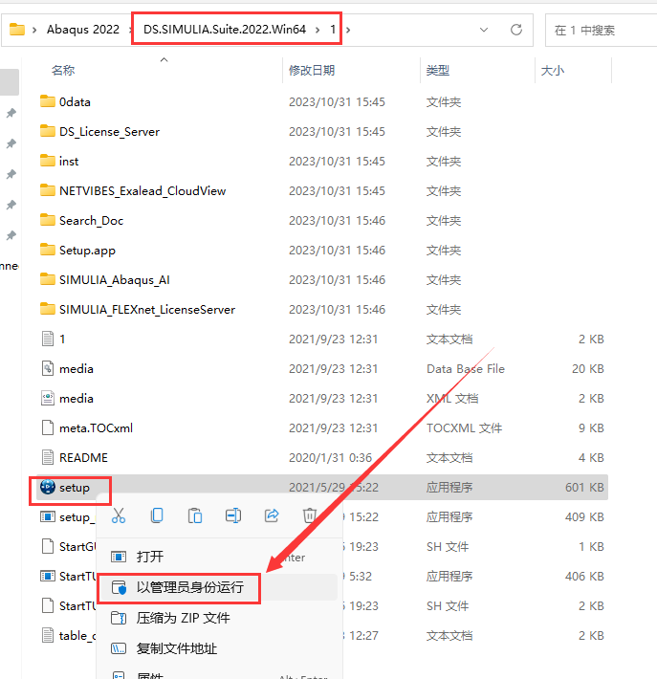This screenshot has width=657, height=679.
Task: Navigate to the 1 breadcrumb
Action: click(x=333, y=30)
